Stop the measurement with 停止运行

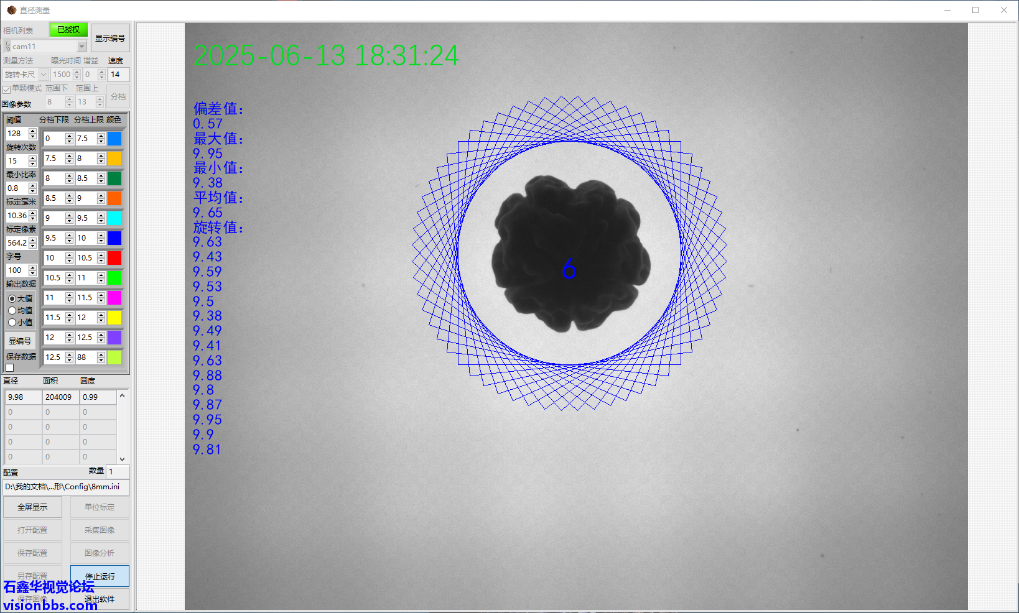pyautogui.click(x=100, y=576)
